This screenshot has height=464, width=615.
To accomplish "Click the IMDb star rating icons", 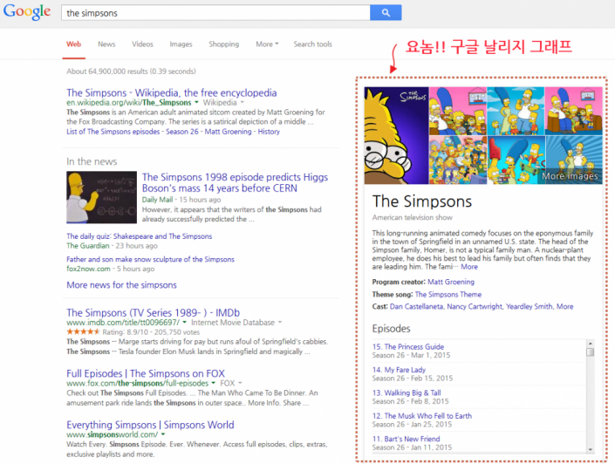I will (83, 331).
